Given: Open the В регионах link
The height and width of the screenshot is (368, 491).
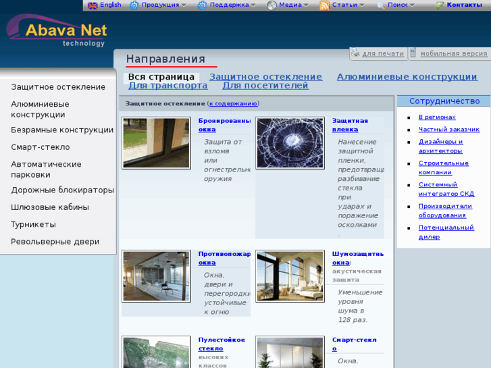Looking at the screenshot, I should coord(437,117).
